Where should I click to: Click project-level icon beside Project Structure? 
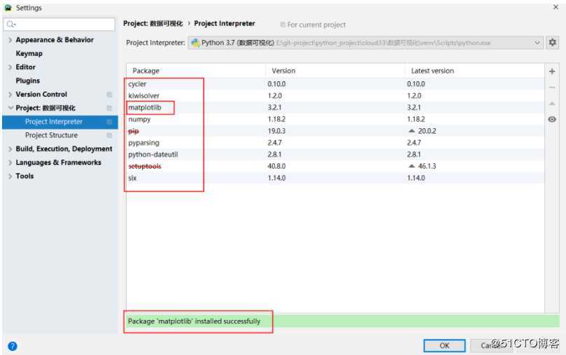coord(109,135)
